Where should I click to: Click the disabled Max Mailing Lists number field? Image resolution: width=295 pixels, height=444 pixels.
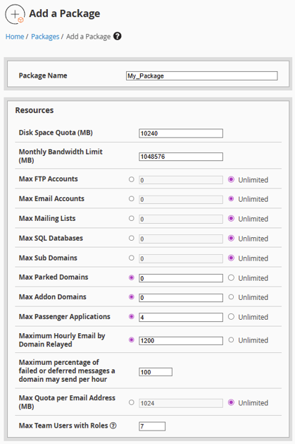click(181, 219)
